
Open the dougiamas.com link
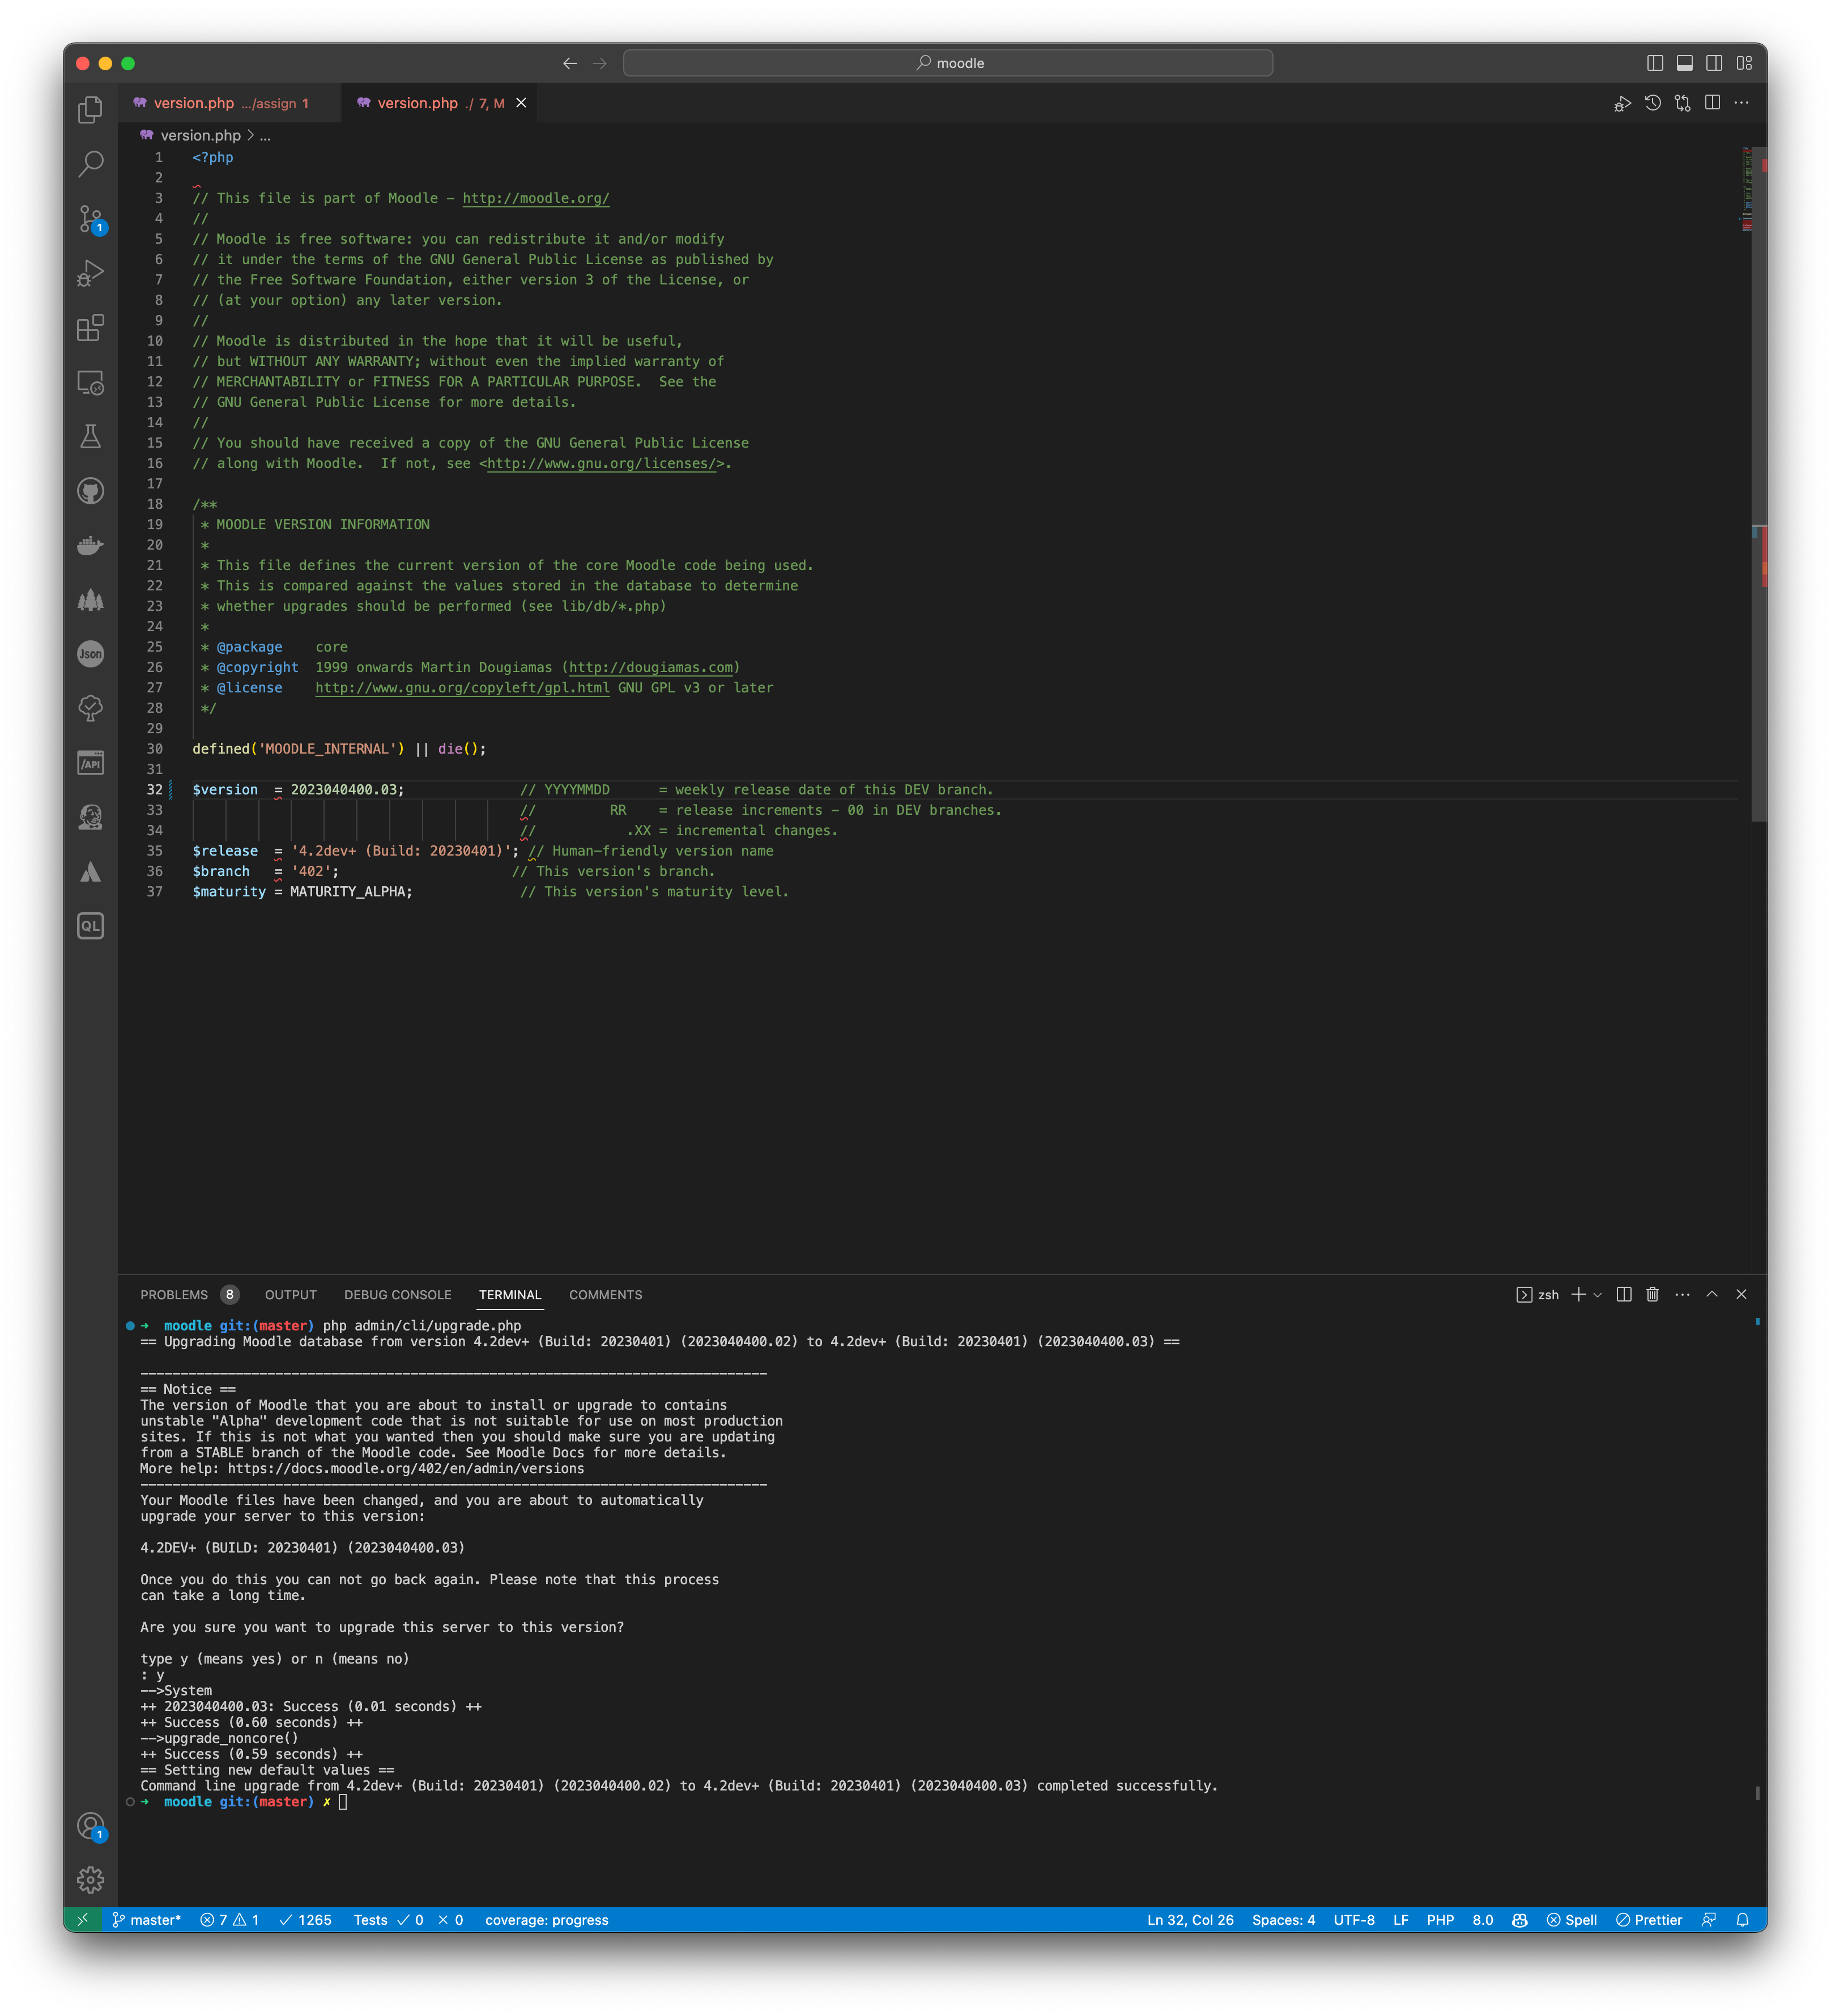click(x=652, y=667)
